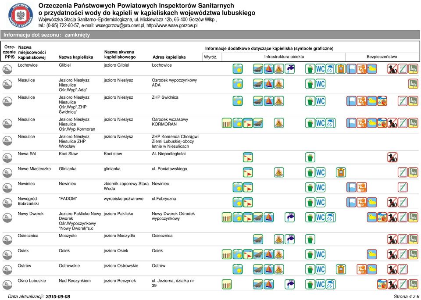Click the PPIS ruling icon in Nowa Sól row
The width and height of the screenshot is (421, 300).
point(7,157)
